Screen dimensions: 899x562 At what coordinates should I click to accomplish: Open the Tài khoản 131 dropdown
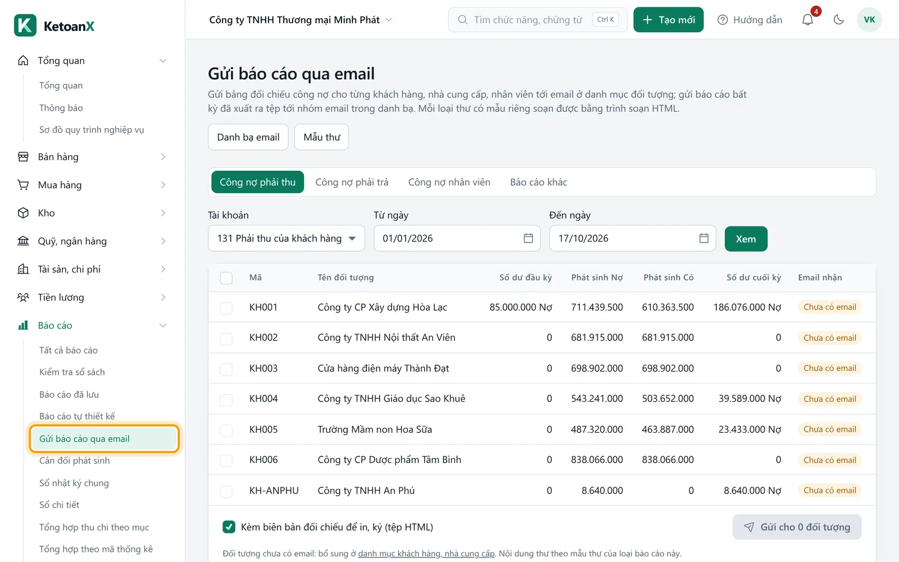click(287, 238)
